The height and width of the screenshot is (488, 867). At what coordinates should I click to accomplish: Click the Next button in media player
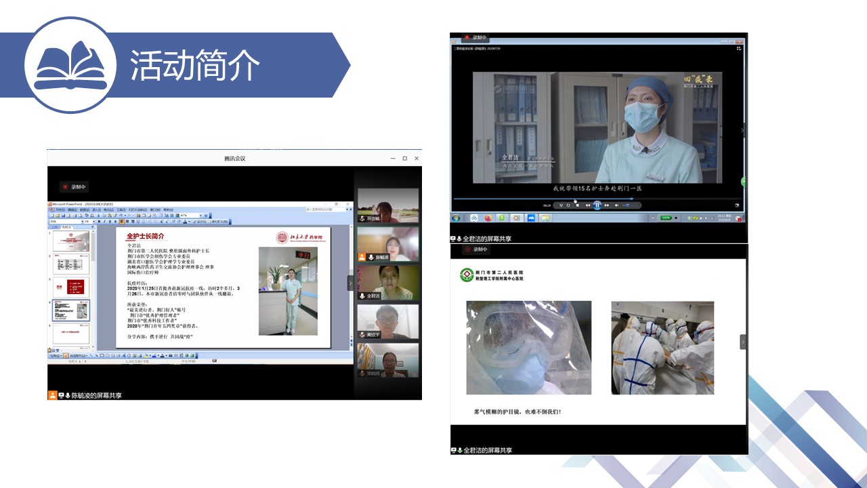(608, 205)
